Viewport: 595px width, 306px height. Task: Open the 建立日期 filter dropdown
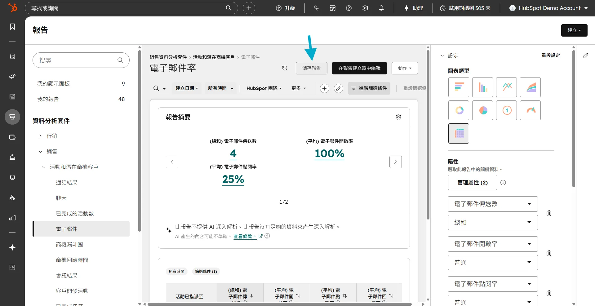[187, 88]
